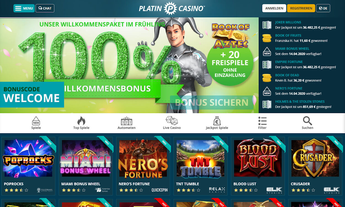Open the Book of Dead winner link

[x=287, y=75]
